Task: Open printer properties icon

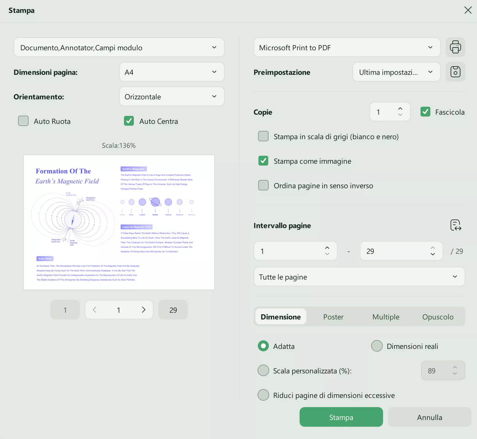Action: pyautogui.click(x=455, y=47)
